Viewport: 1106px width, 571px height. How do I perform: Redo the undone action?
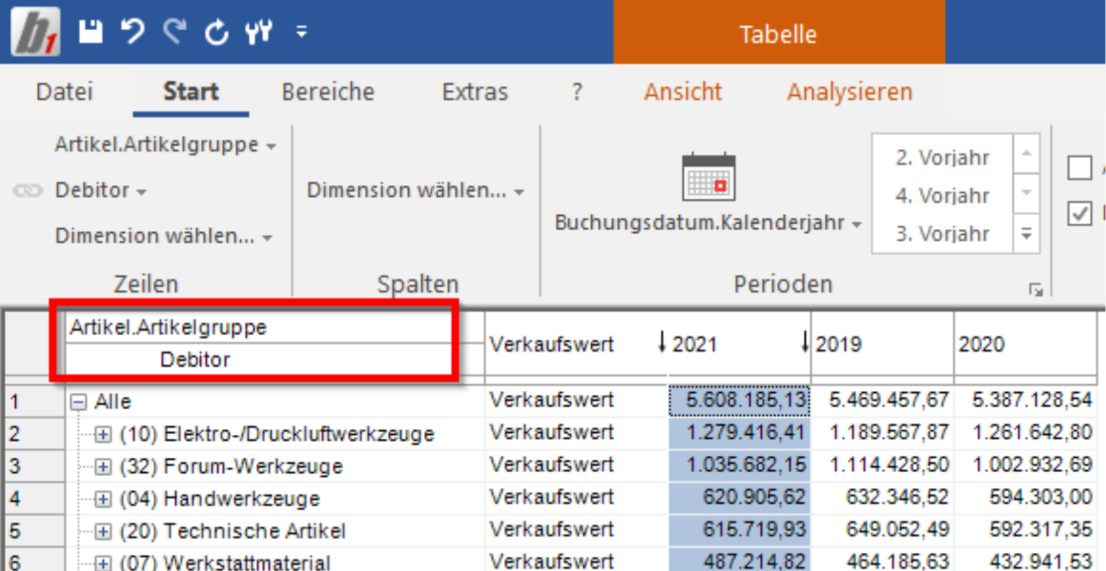point(175,32)
